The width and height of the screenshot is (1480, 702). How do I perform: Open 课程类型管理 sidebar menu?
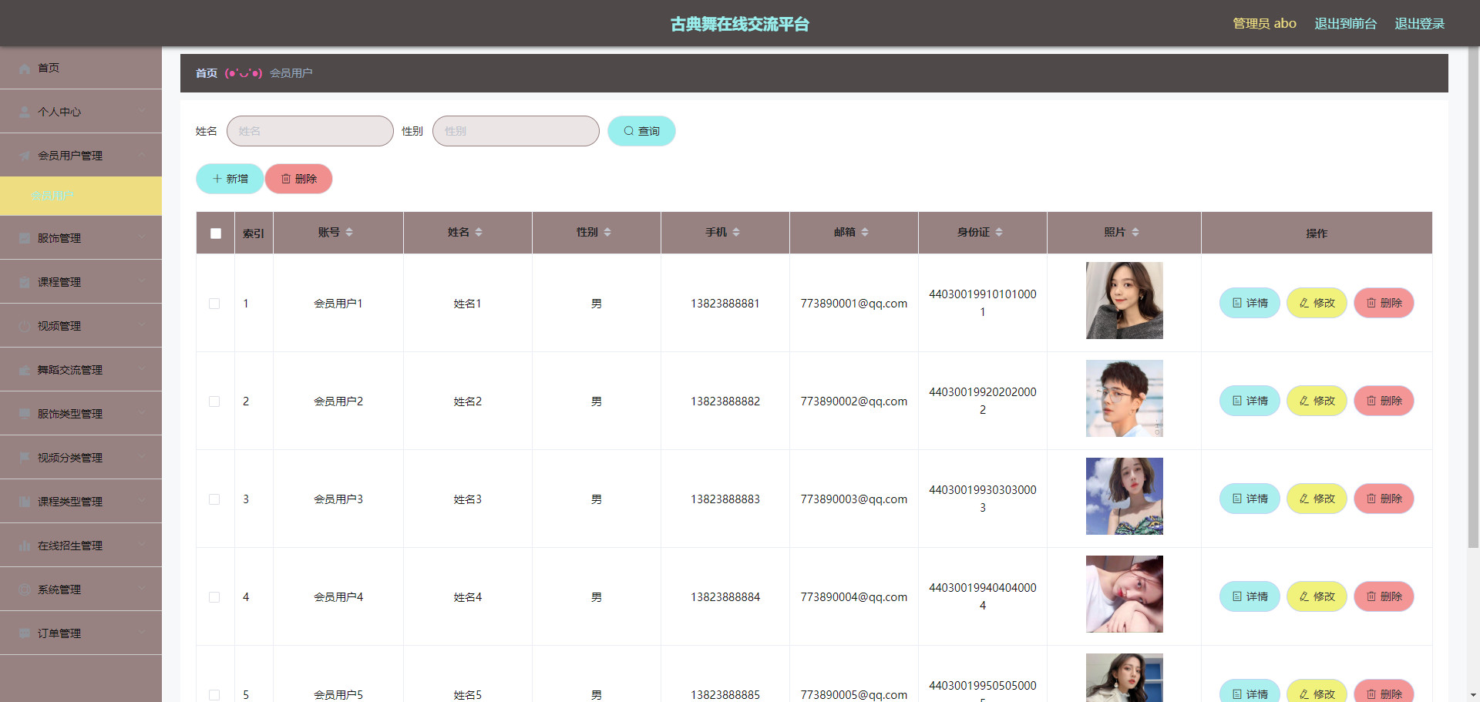pyautogui.click(x=81, y=502)
